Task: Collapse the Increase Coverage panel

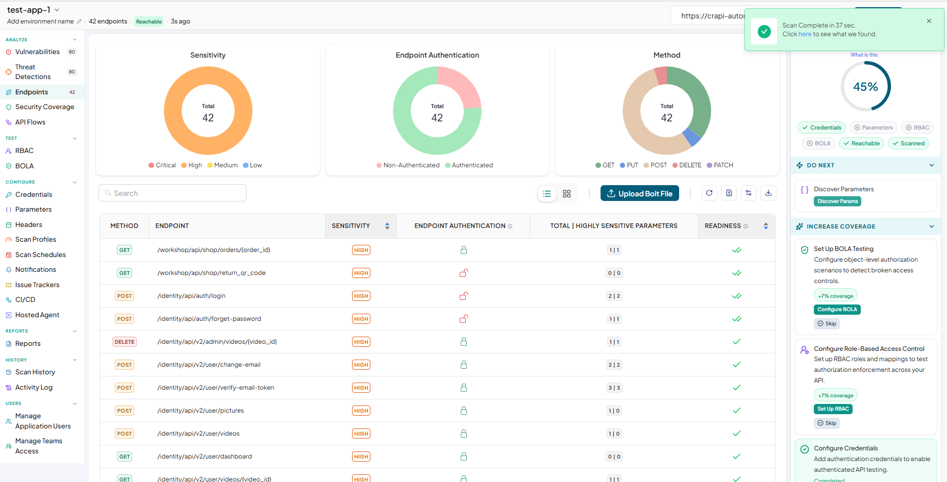Action: pyautogui.click(x=932, y=226)
